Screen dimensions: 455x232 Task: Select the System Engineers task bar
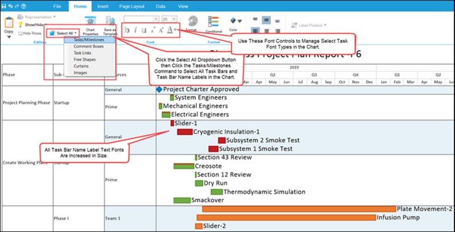172,98
